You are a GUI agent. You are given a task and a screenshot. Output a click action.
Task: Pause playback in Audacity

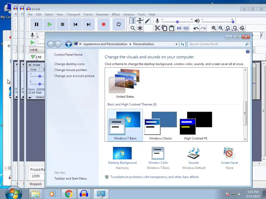coord(36,25)
